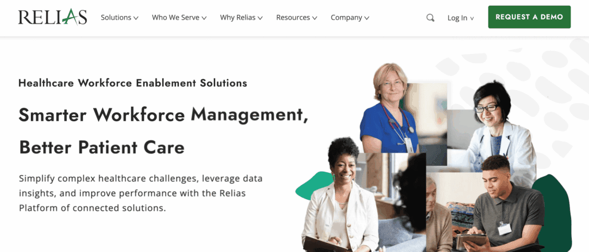589x252 pixels.
Task: Open the Log In dropdown arrow
Action: [472, 18]
